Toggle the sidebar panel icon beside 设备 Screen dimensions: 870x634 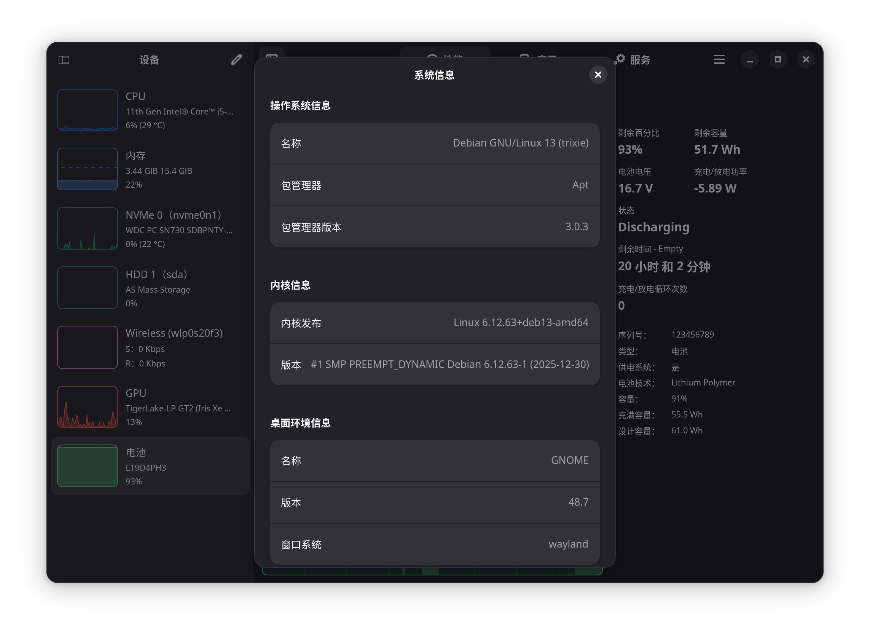[x=64, y=60]
